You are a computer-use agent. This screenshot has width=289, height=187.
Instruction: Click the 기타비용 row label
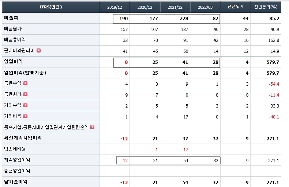pos(12,116)
